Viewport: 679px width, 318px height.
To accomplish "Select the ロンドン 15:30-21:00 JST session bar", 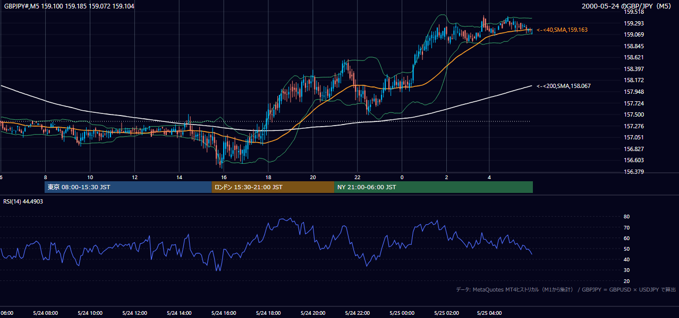I will (x=273, y=187).
